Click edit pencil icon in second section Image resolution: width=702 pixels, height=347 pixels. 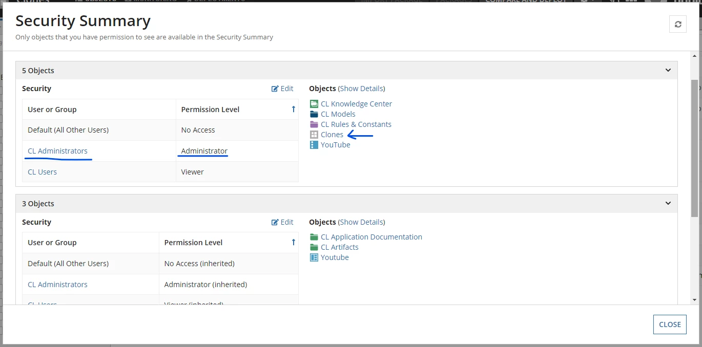click(x=275, y=222)
